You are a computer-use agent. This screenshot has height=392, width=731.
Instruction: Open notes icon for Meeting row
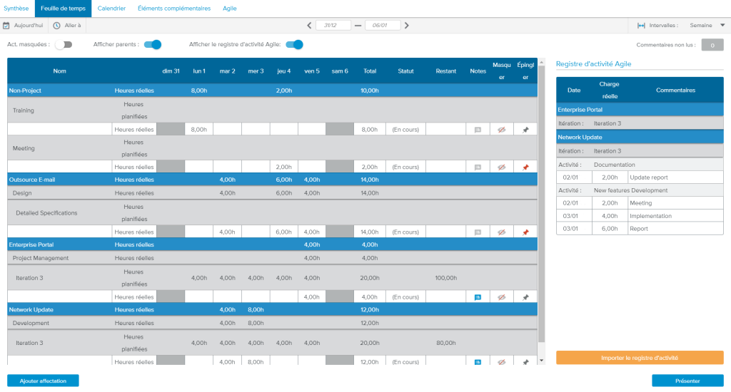[x=478, y=167]
